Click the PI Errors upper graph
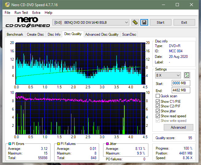The width and height of the screenshot is (201, 165). [x=80, y=64]
